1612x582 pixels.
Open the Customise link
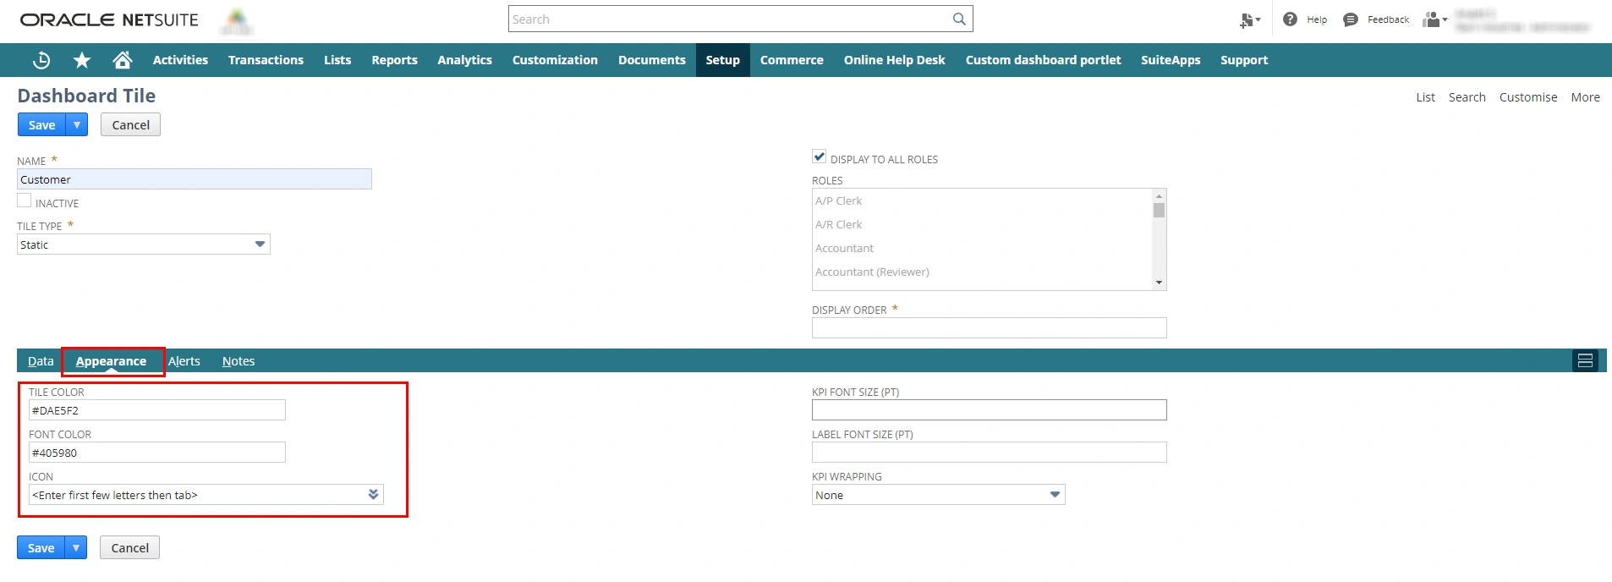pyautogui.click(x=1527, y=97)
